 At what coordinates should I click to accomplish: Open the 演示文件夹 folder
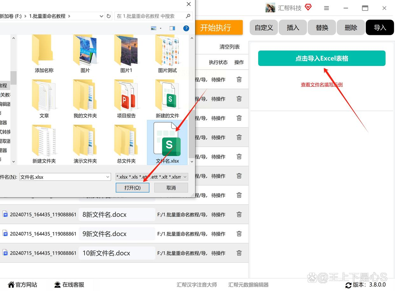pos(85,144)
